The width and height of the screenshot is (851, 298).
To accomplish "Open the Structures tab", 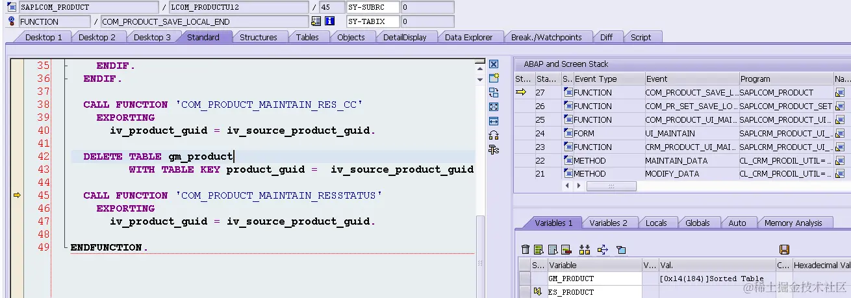I will tap(259, 37).
